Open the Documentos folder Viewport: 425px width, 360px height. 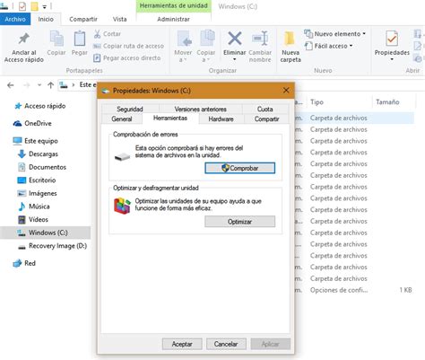coord(42,167)
